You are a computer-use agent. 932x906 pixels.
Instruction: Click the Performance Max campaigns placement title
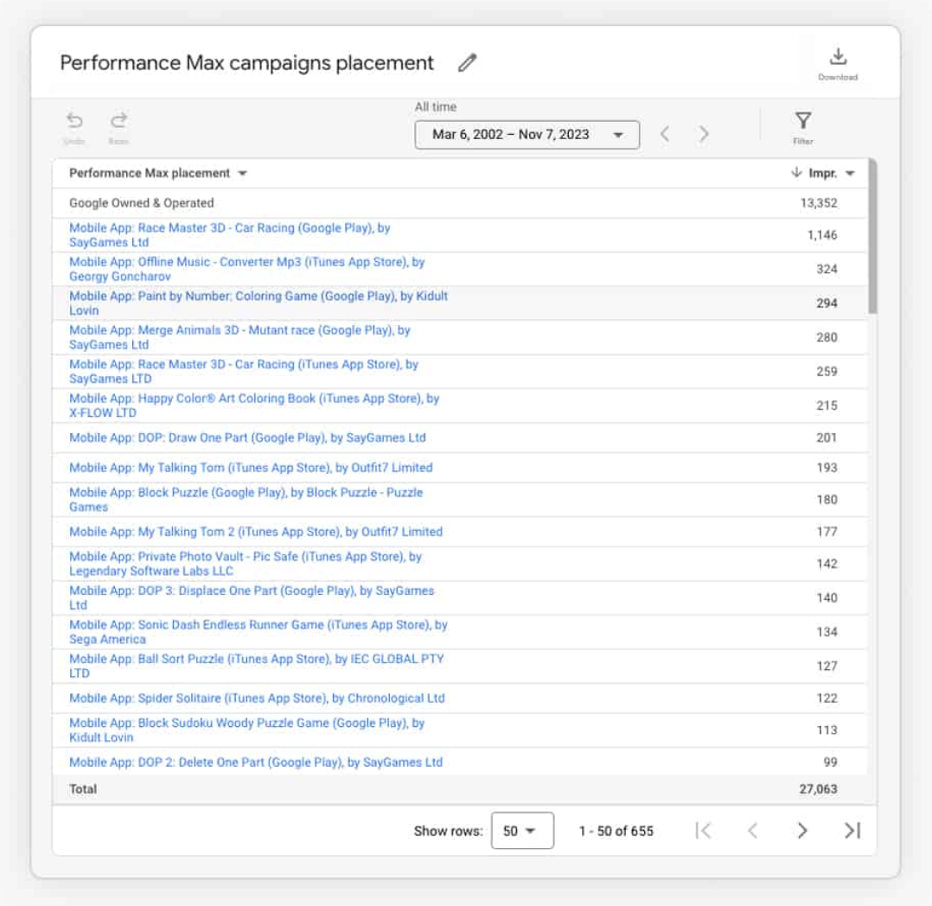tap(246, 63)
